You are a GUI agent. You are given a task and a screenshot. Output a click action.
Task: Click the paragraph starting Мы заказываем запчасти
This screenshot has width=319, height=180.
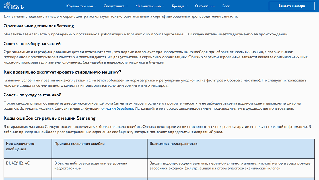pos(146,34)
